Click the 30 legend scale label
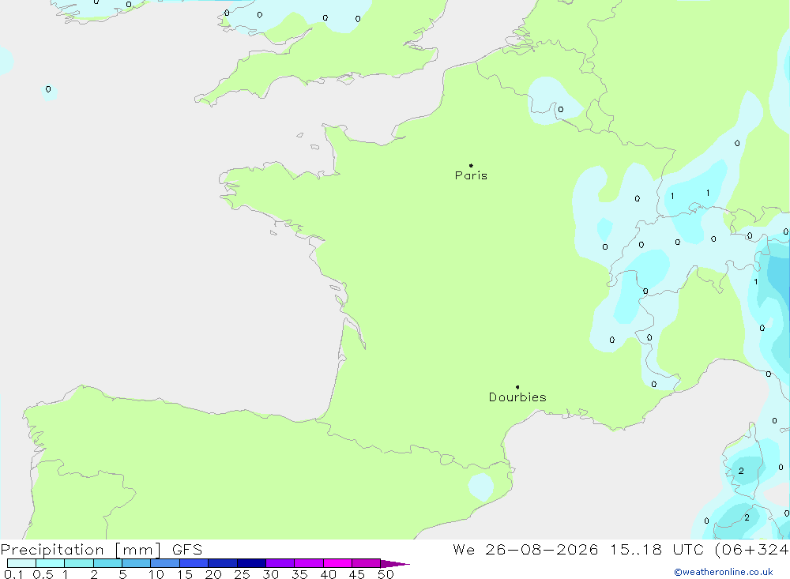Image resolution: width=790 pixels, height=579 pixels. 271,574
